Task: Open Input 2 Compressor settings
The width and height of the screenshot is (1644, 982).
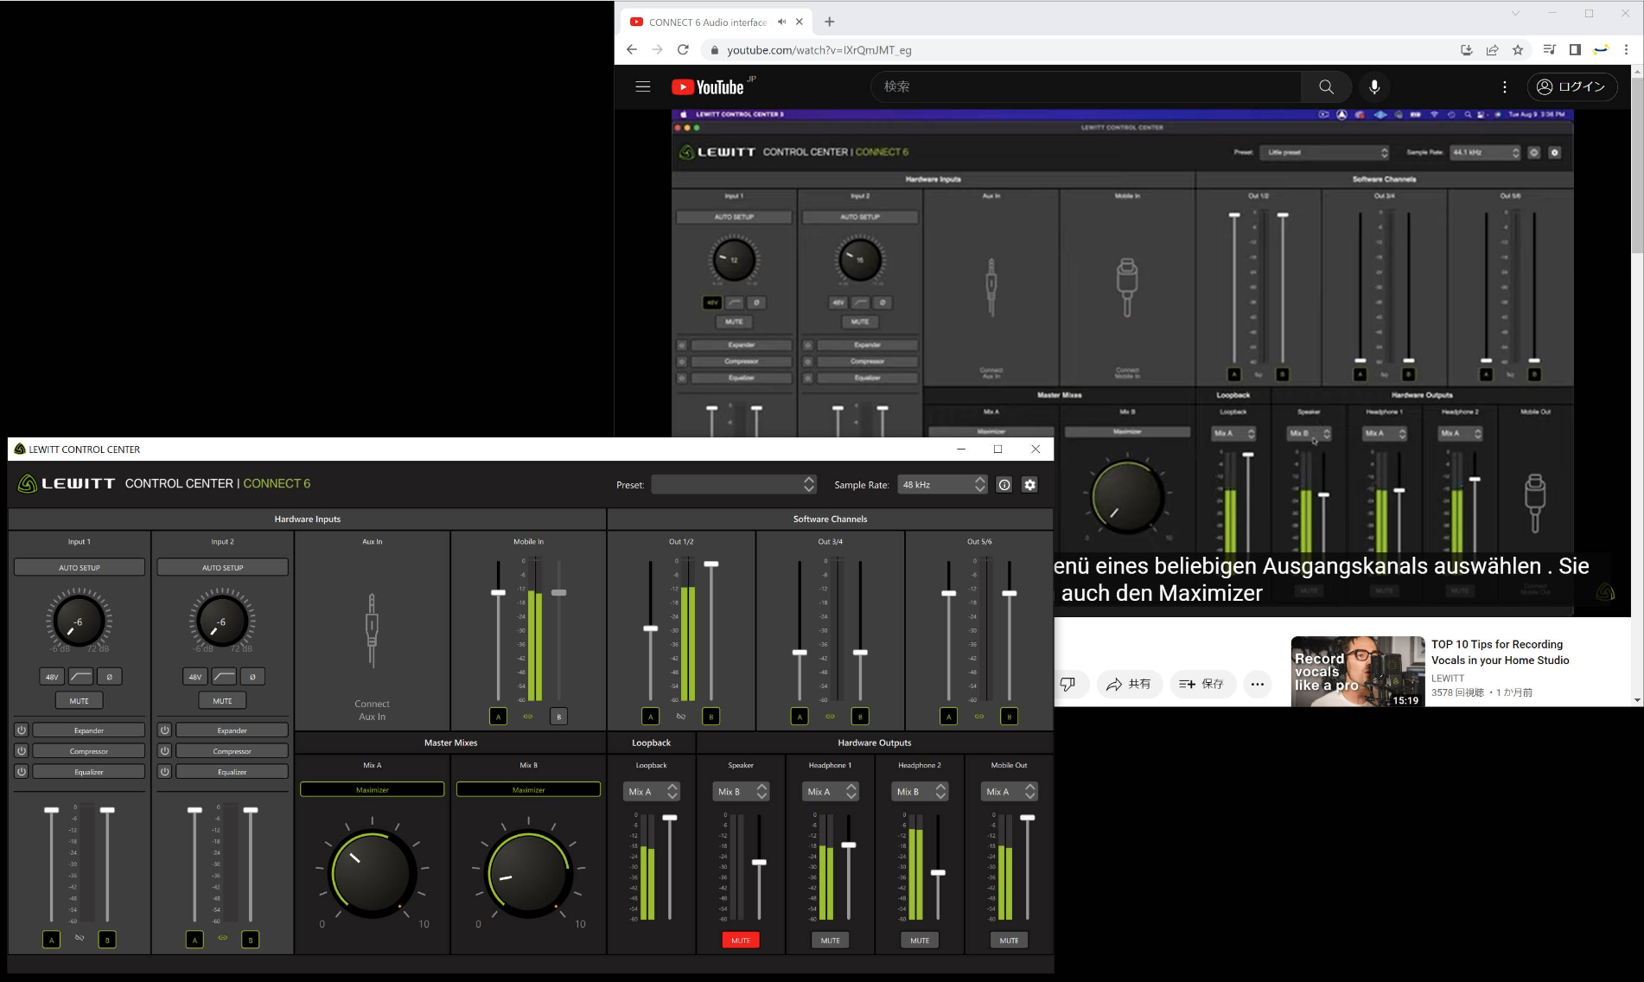Action: pyautogui.click(x=233, y=751)
